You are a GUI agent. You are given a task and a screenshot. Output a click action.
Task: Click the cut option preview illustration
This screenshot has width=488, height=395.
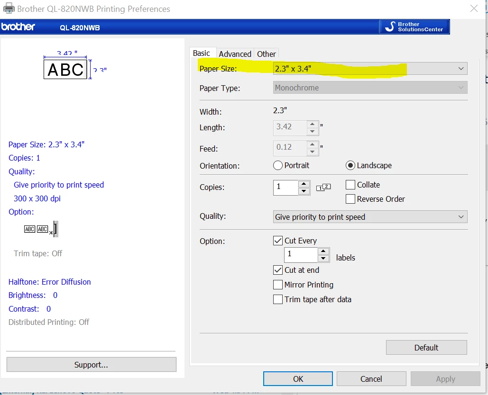point(41,229)
